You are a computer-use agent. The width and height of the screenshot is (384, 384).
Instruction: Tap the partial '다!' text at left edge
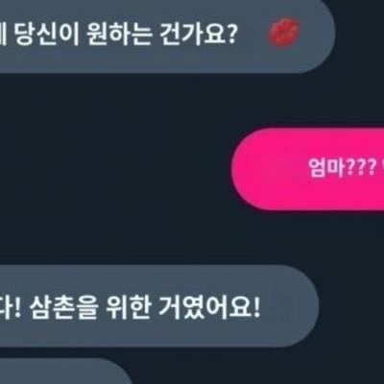pos(10,307)
